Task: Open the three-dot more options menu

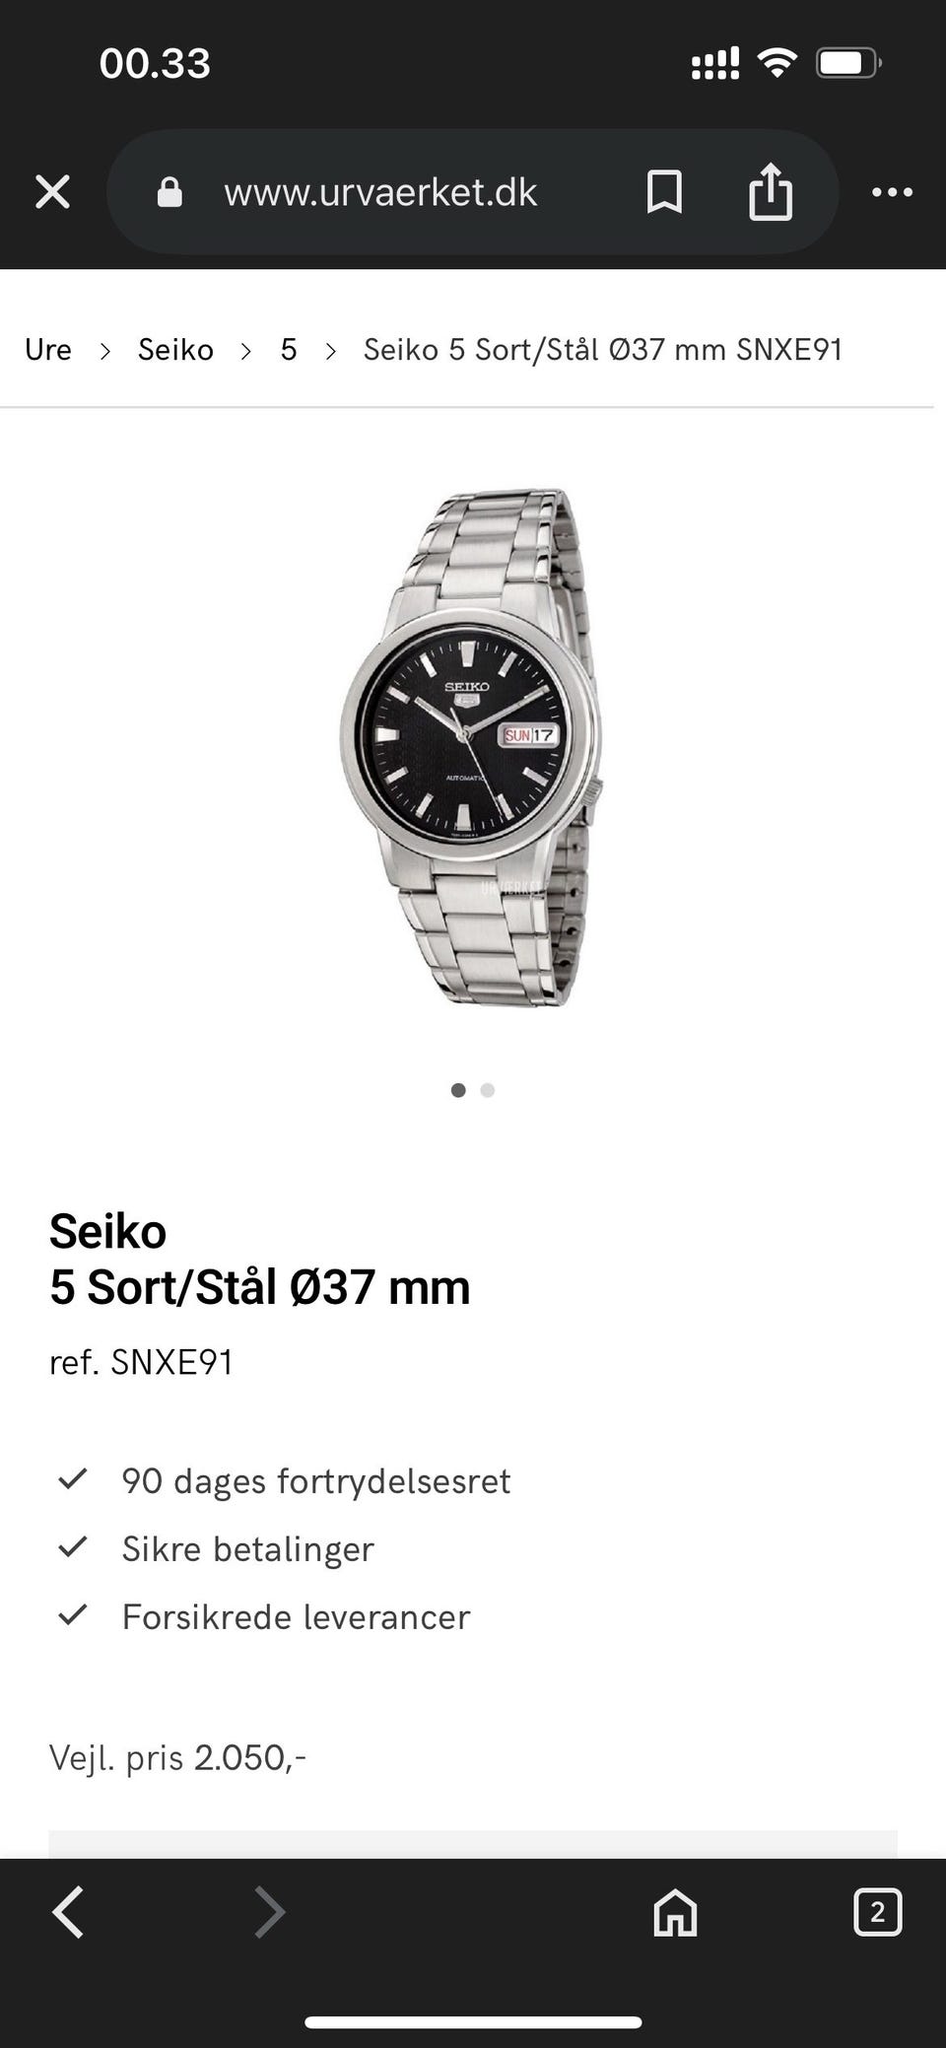Action: click(892, 192)
